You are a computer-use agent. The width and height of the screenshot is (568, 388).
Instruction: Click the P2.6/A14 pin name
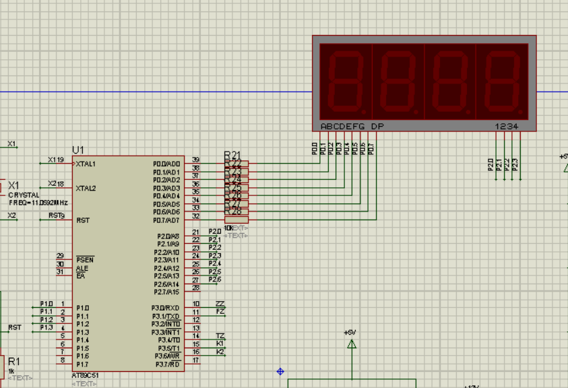[166, 284]
